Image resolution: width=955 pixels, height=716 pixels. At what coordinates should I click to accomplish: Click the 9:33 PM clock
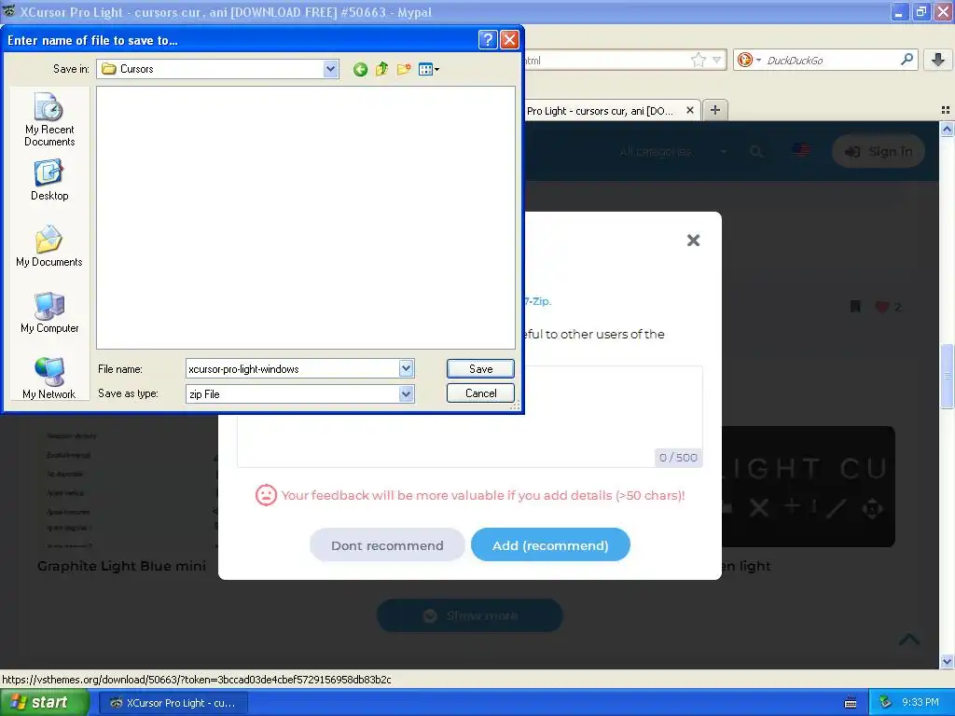click(x=920, y=703)
